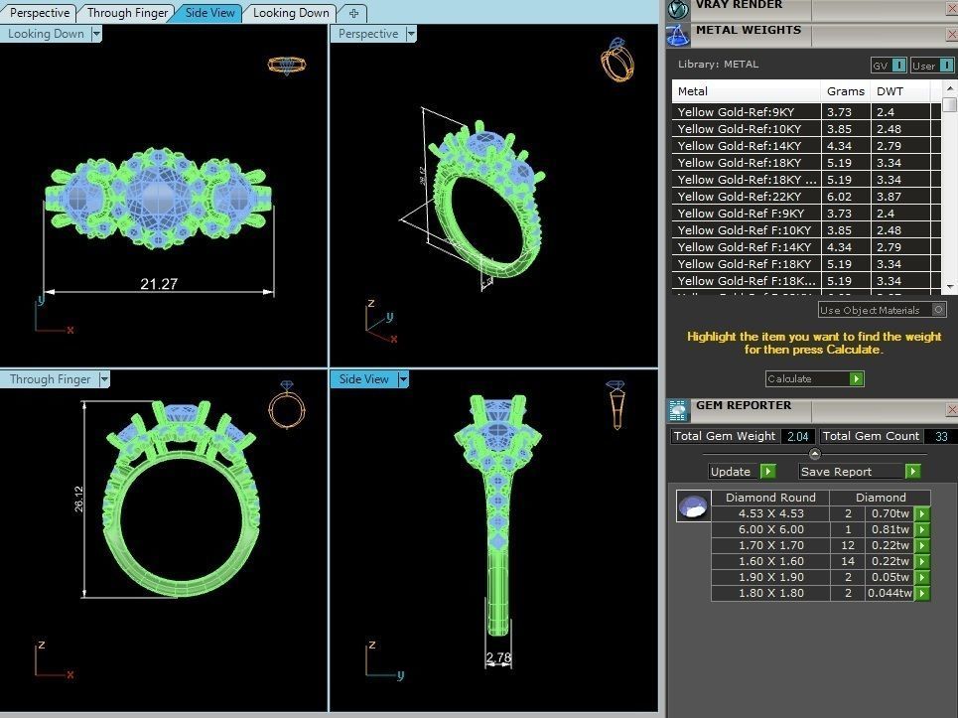Click the Side View orientation ring icon
This screenshot has height=718, width=958.
(x=616, y=404)
